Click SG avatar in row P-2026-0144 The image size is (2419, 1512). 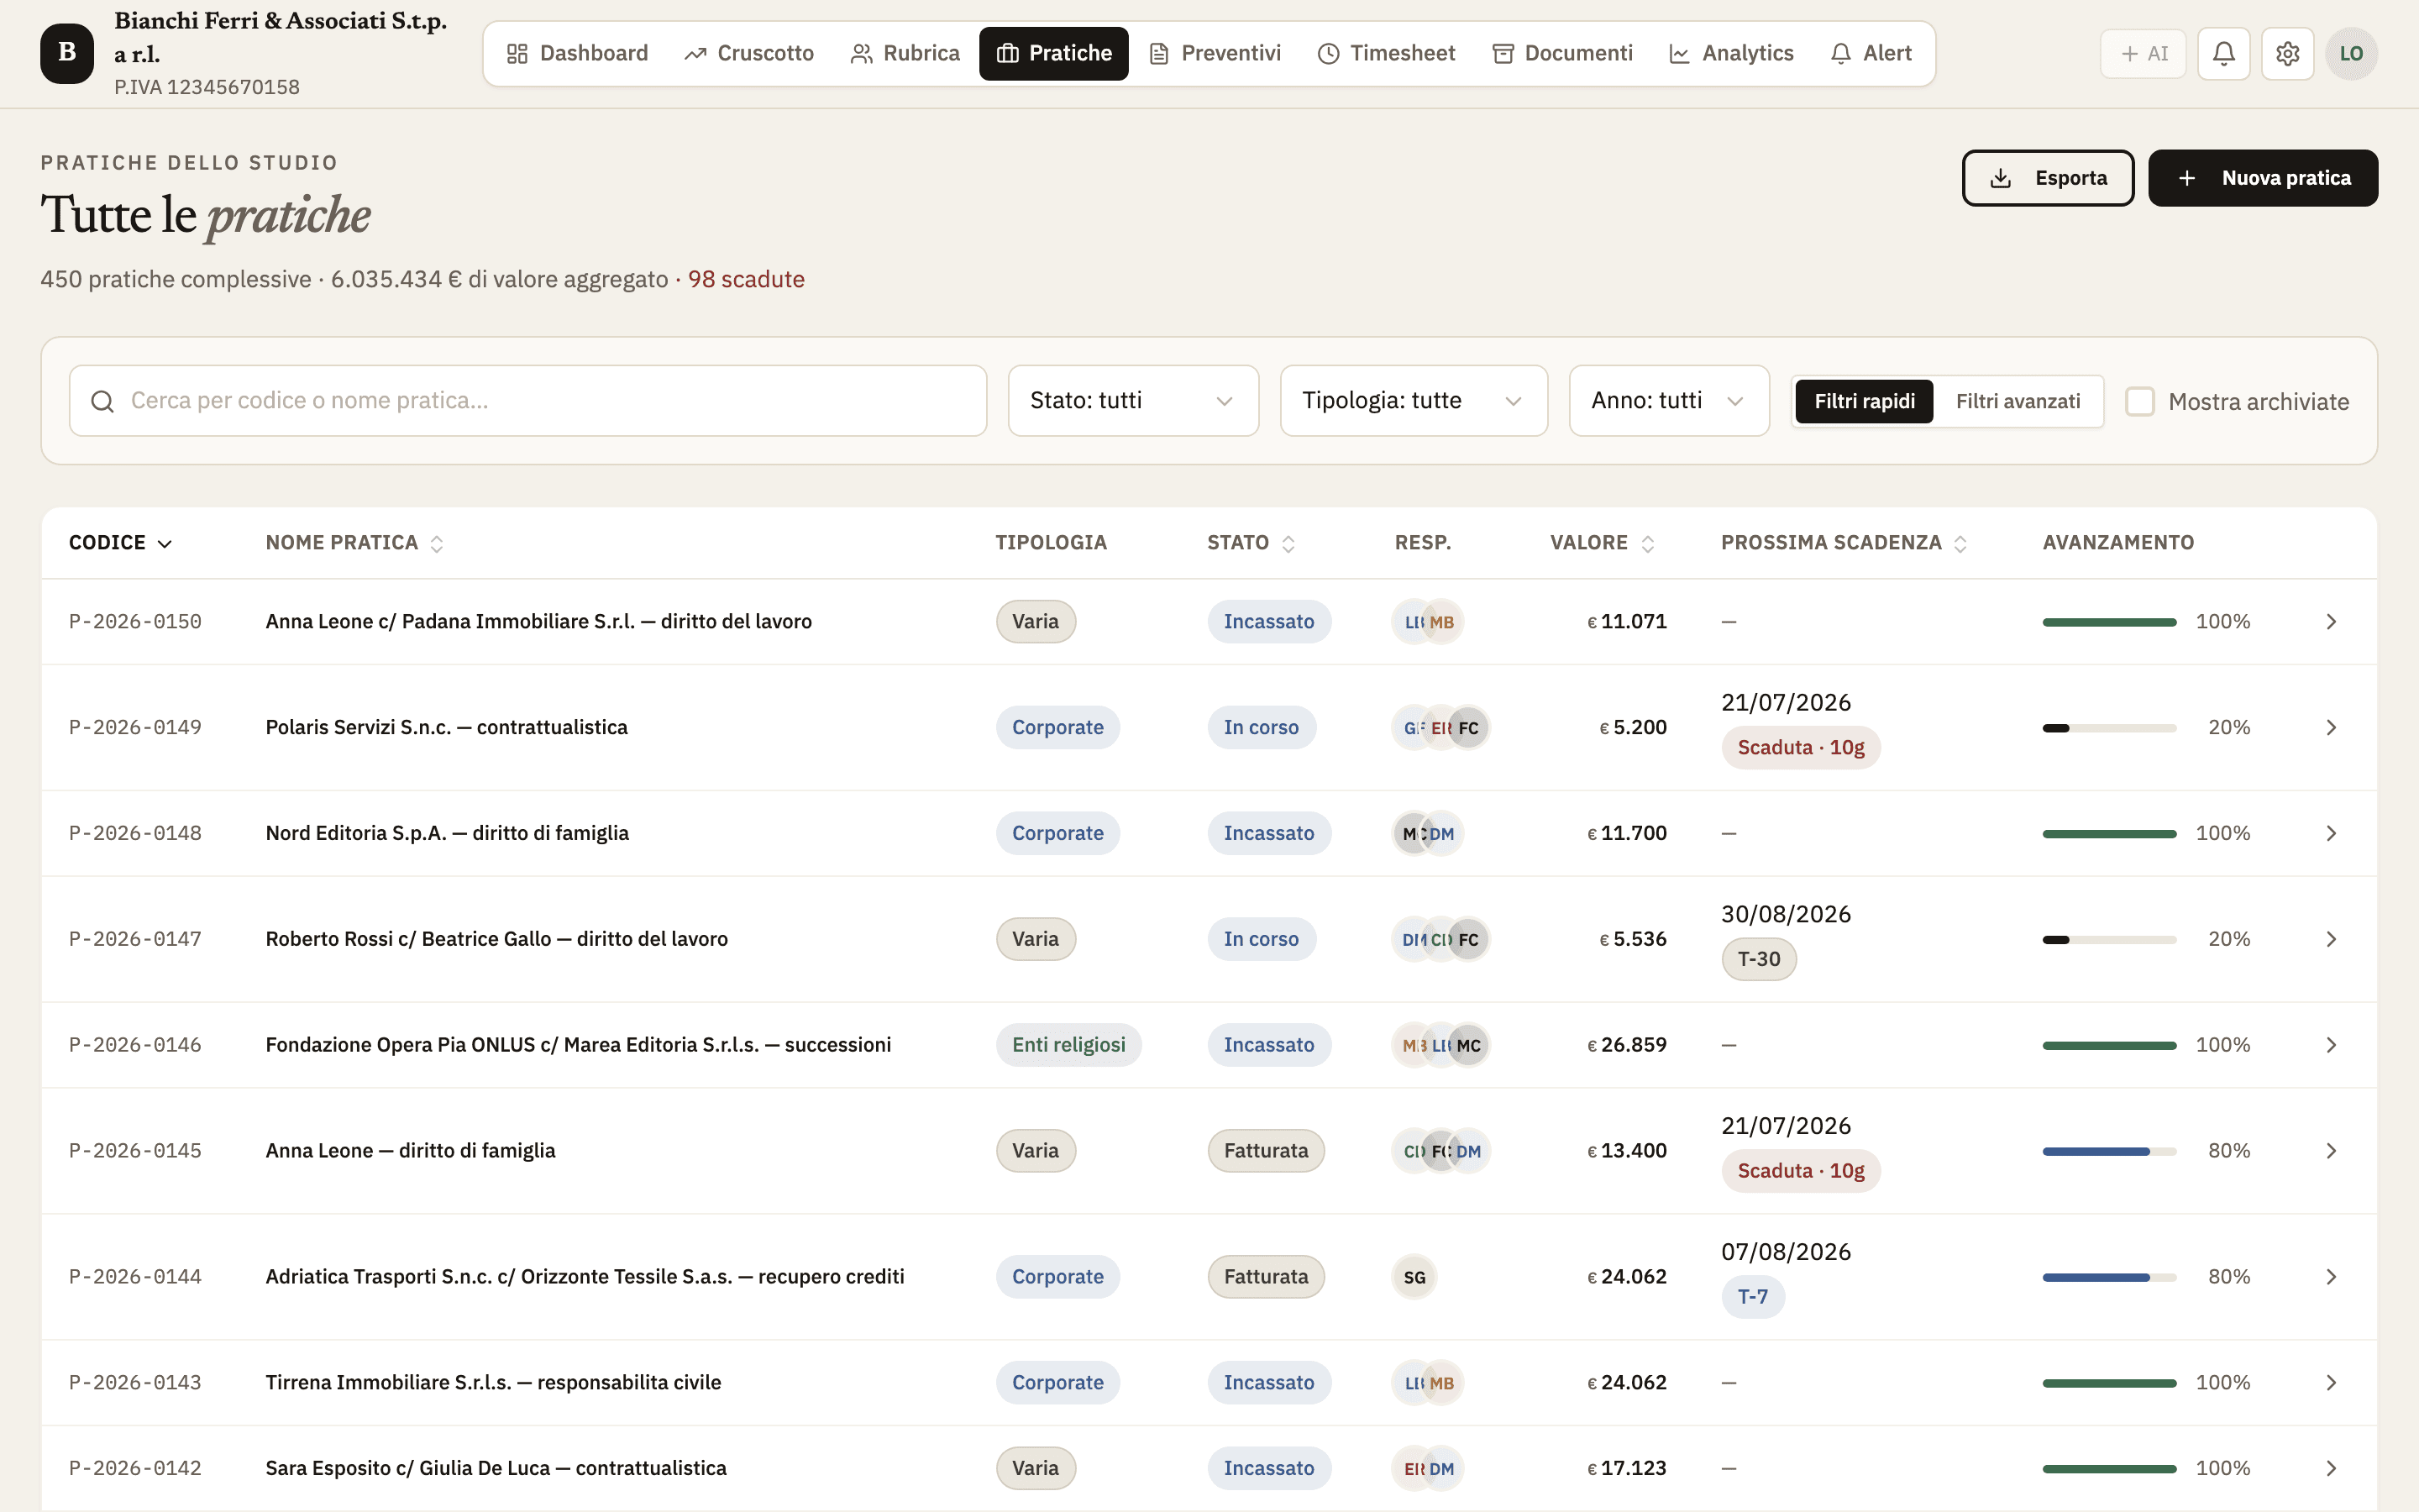click(x=1414, y=1277)
